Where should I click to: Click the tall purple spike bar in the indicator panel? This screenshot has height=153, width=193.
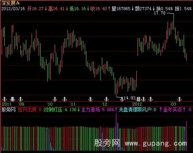point(116,132)
